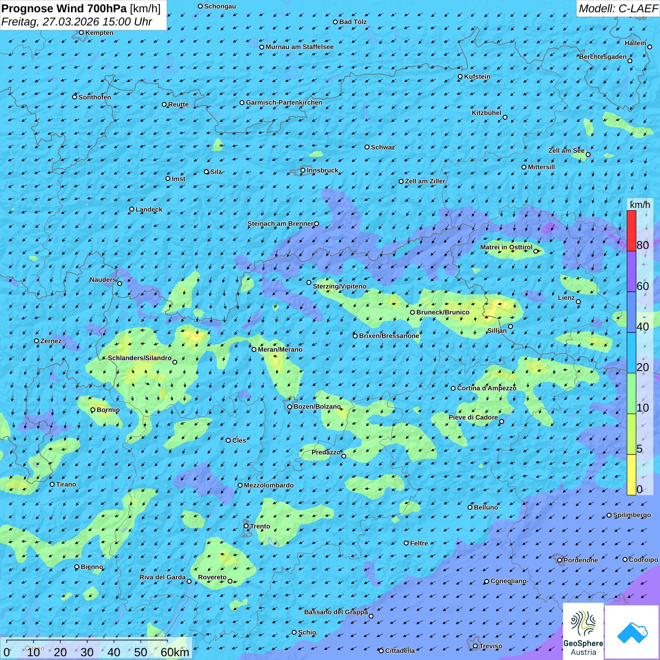Click the Matrei in Osttirol marker
Image resolution: width=660 pixels, height=660 pixels.
pos(536,251)
